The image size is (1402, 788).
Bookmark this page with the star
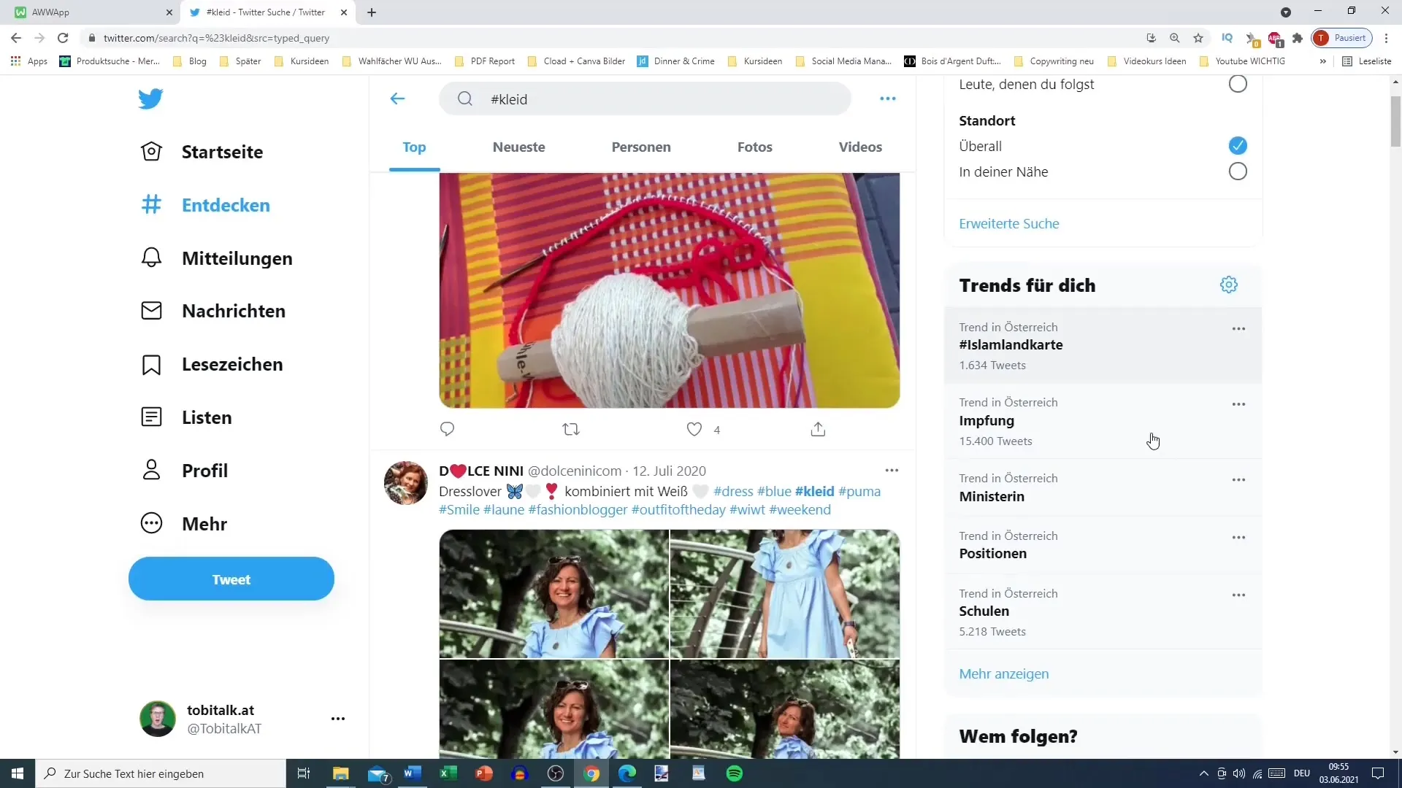1198,38
